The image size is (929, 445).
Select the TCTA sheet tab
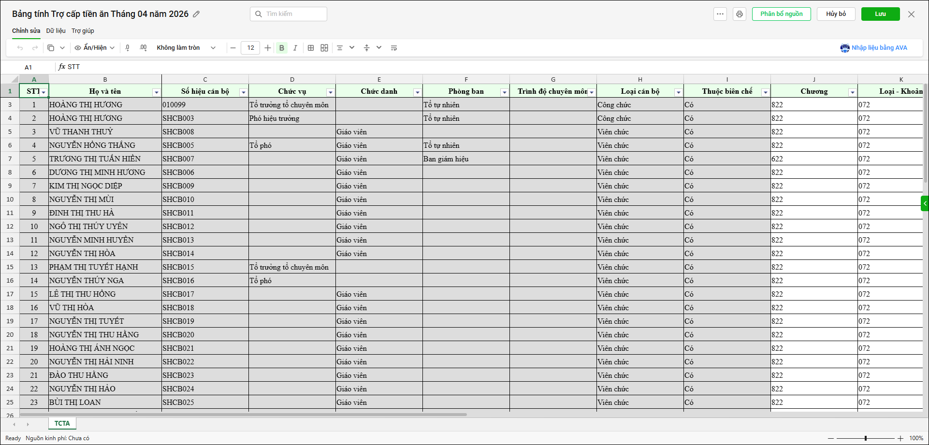point(62,423)
